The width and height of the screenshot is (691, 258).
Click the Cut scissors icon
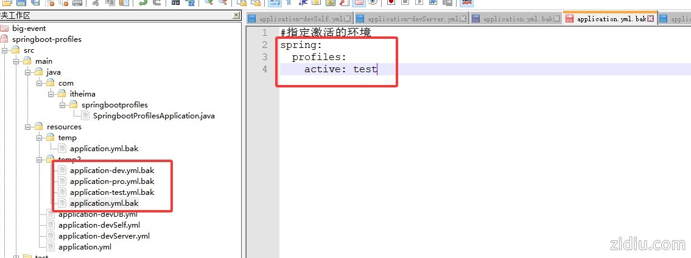(96, 3)
